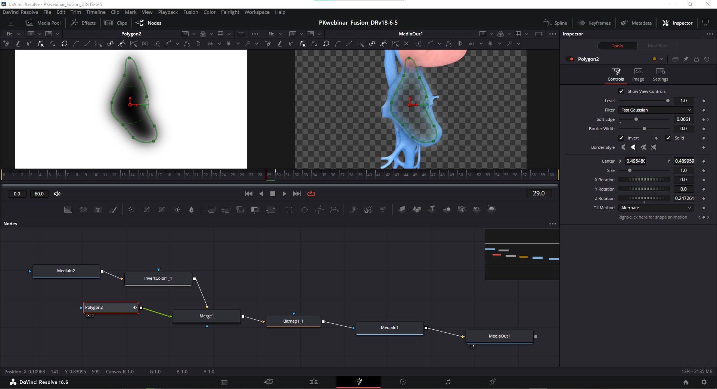Add a Polygon mask node from toolbar
This screenshot has height=389, width=717.
pos(319,210)
